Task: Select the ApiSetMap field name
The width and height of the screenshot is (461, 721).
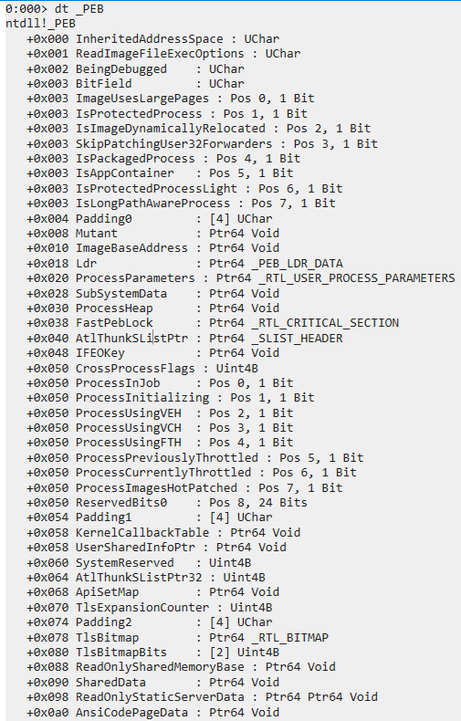Action: [x=107, y=591]
